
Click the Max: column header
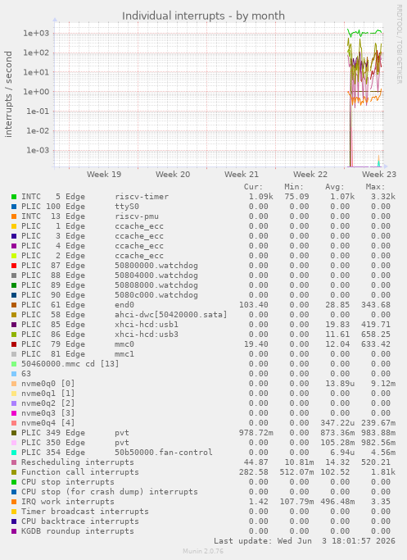point(375,187)
